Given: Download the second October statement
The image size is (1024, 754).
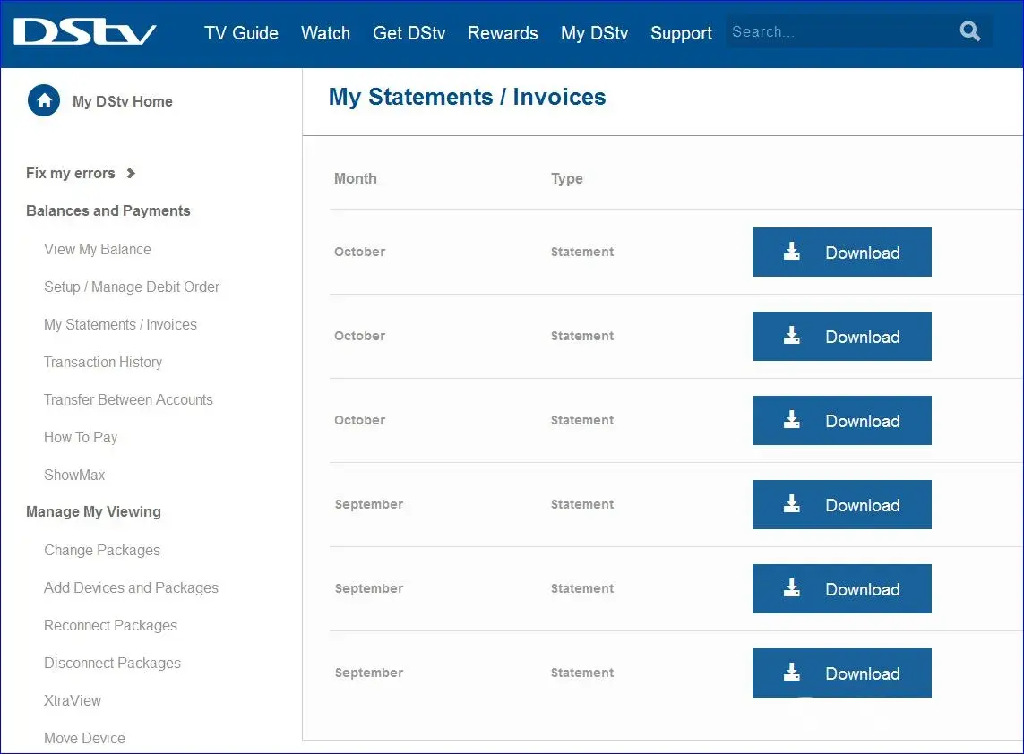Looking at the screenshot, I should 841,337.
